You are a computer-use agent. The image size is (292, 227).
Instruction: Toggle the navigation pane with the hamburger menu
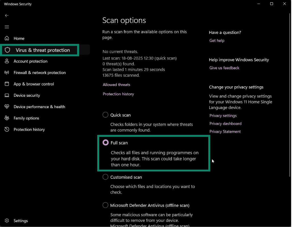pyautogui.click(x=7, y=27)
